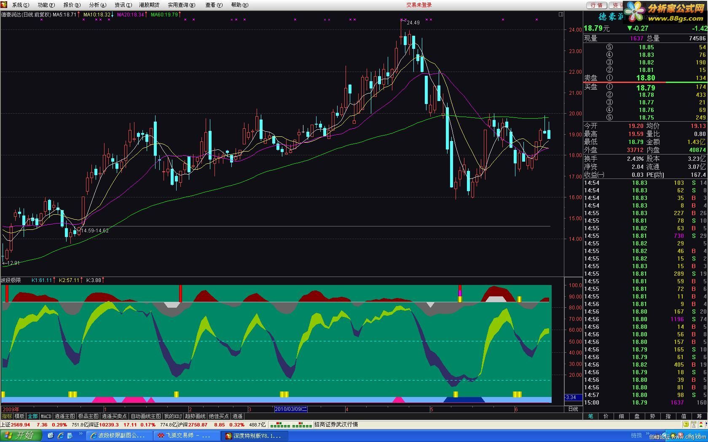Switch to the 值 tab in quote panel
The width and height of the screenshot is (708, 442).
tap(684, 416)
